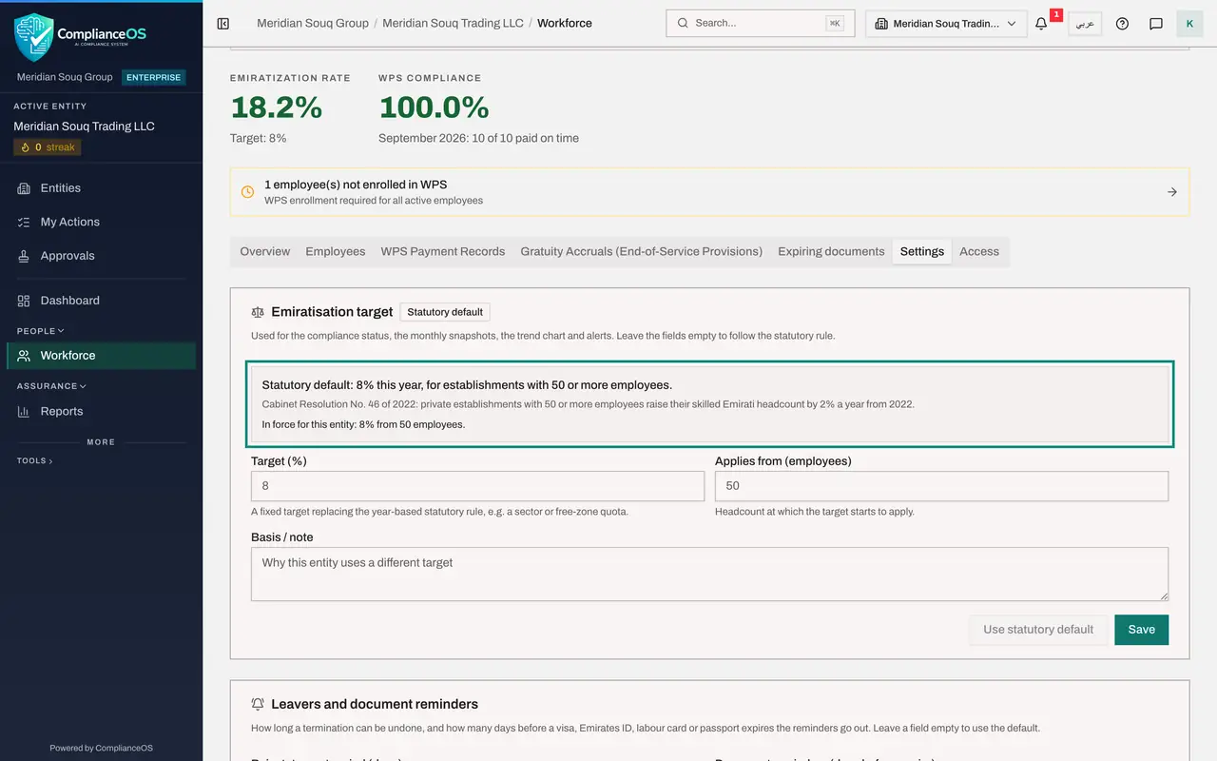Viewport: 1217px width, 761px height.
Task: Open Meridian Souq Group breadcrumb link
Action: pyautogui.click(x=313, y=23)
